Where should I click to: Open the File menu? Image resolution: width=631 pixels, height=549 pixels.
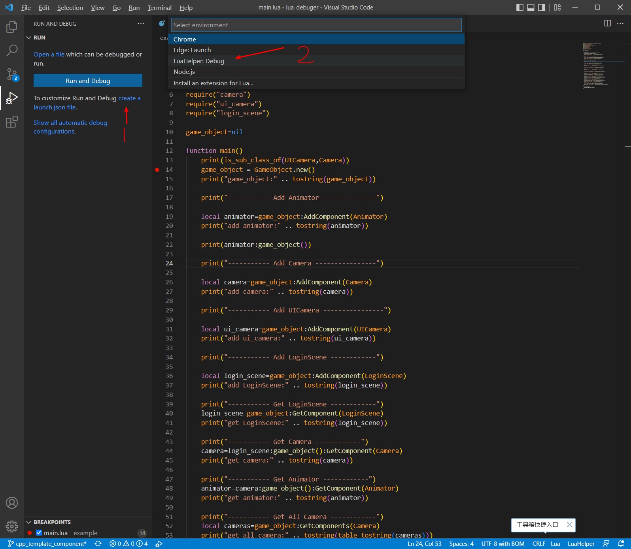tap(26, 8)
